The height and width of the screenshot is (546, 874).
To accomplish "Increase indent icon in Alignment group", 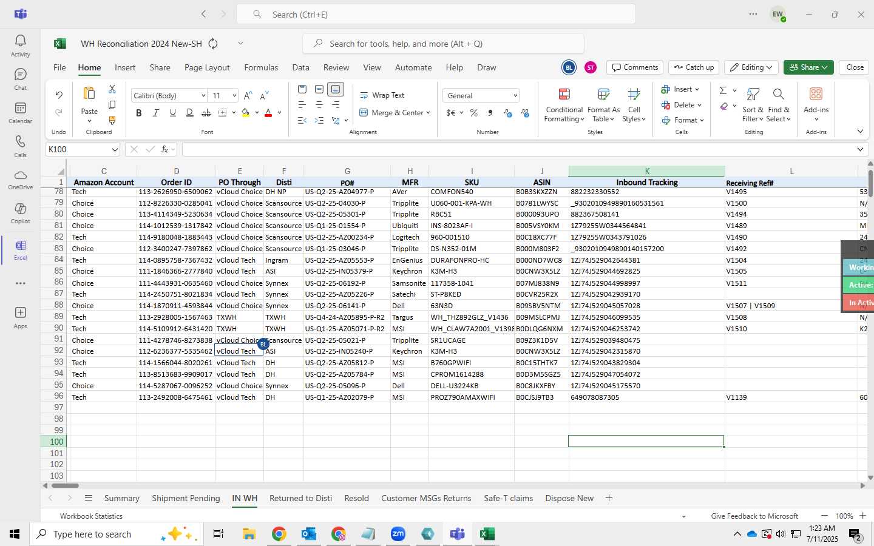I will (319, 121).
